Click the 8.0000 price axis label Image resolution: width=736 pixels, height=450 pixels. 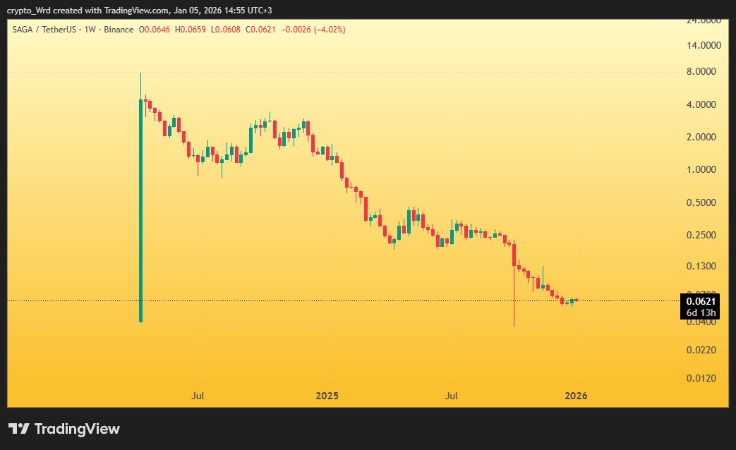(701, 71)
